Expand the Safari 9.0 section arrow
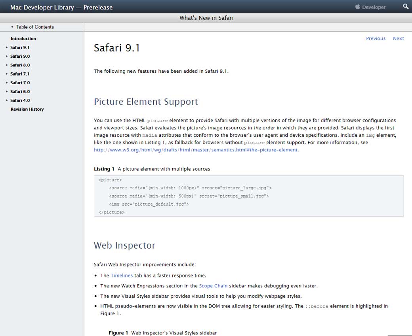Viewport: 412px width, 336px height. pyautogui.click(x=7, y=56)
